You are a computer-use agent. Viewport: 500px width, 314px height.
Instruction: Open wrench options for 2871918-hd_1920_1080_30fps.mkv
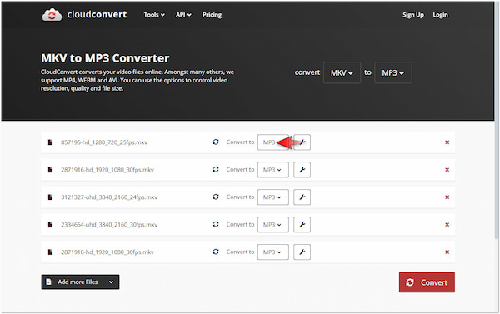click(x=302, y=252)
